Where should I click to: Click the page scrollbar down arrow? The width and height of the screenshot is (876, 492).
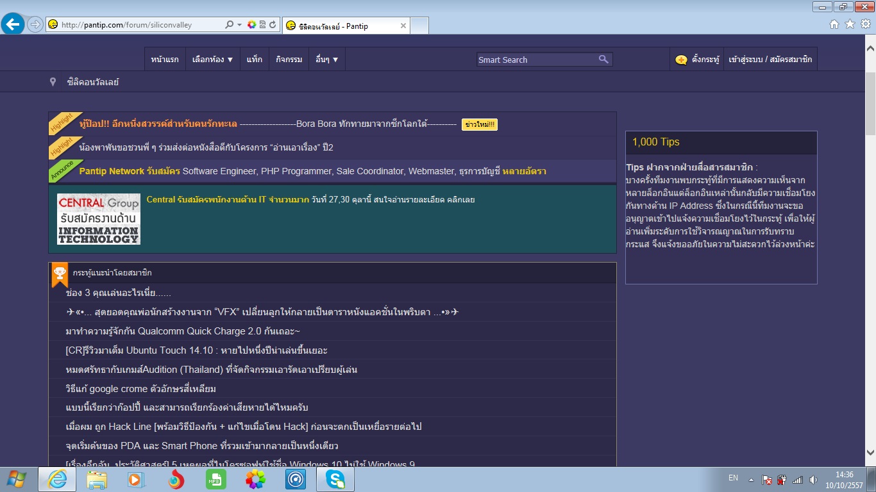pyautogui.click(x=870, y=453)
